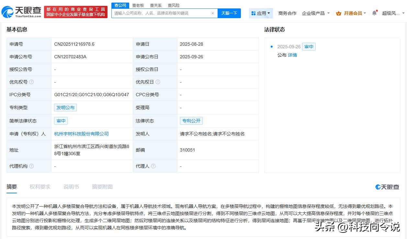Click the 商务合作 link
The width and height of the screenshot is (407, 239).
pyautogui.click(x=287, y=13)
